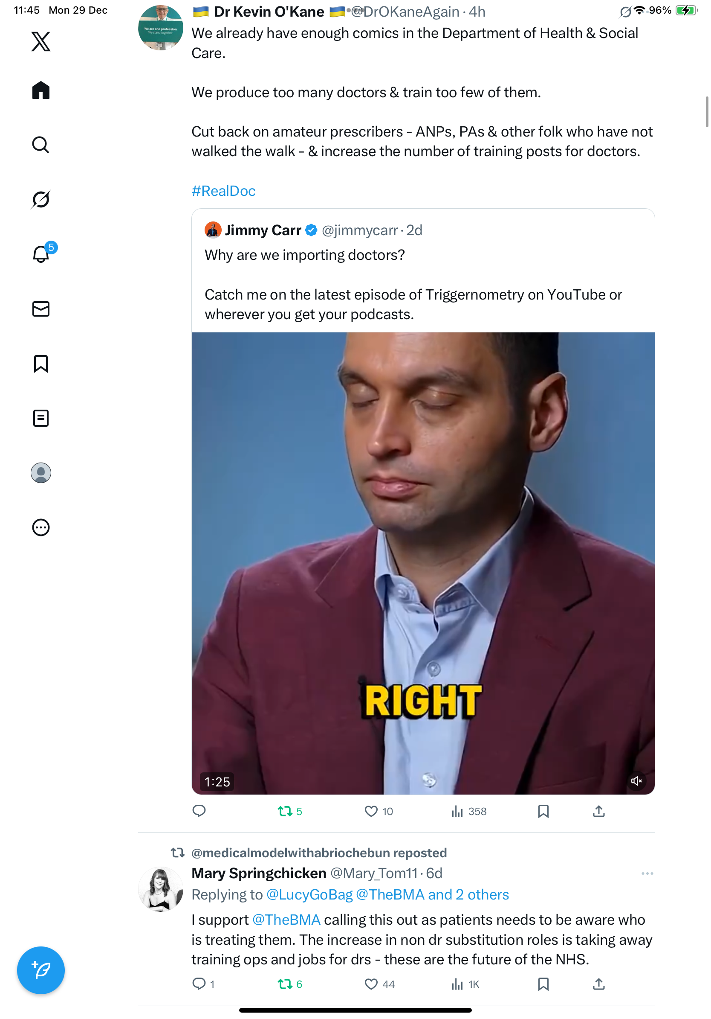Open the Notifications bell
Screen dimensions: 711x1019
click(x=41, y=254)
